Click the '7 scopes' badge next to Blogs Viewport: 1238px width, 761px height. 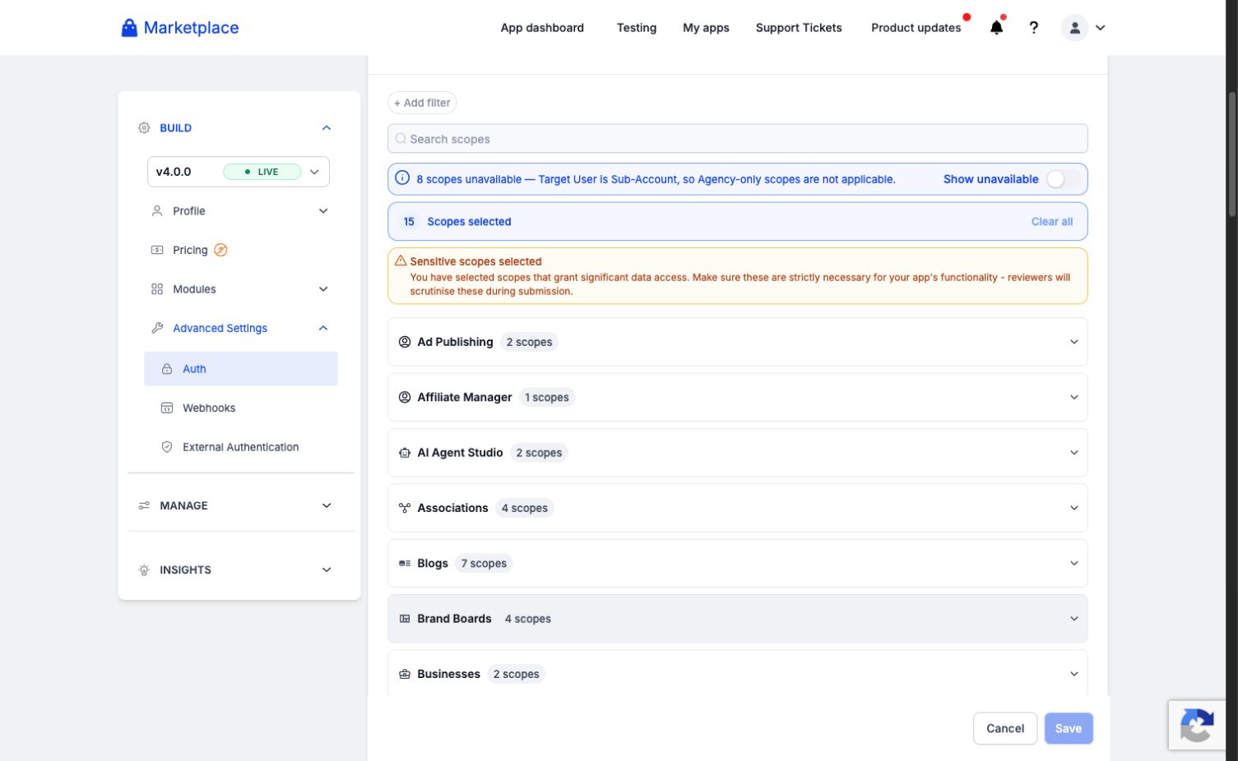tap(484, 564)
